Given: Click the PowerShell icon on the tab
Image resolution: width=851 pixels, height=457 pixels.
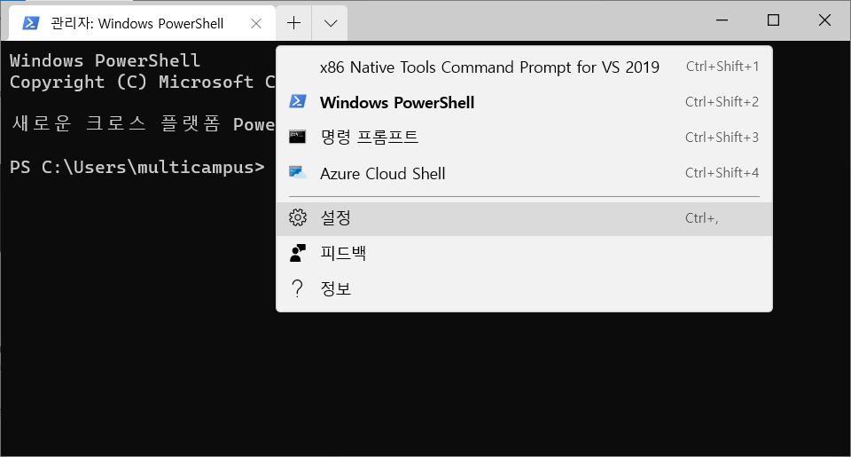Looking at the screenshot, I should coord(30,23).
